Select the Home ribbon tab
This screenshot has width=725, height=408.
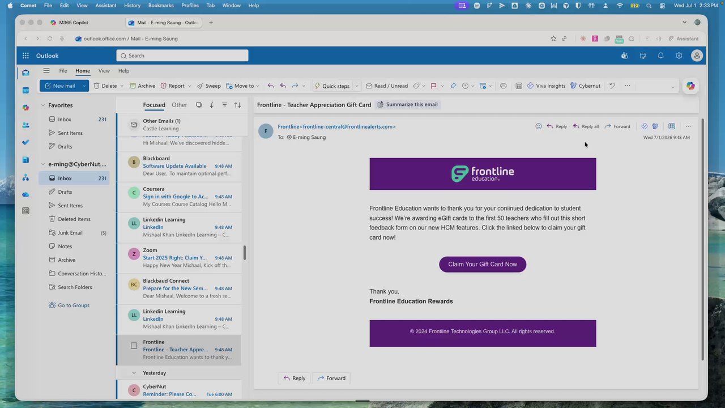point(83,71)
